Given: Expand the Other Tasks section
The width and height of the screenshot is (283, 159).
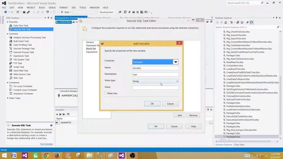Looking at the screenshot, I should point(8,98).
